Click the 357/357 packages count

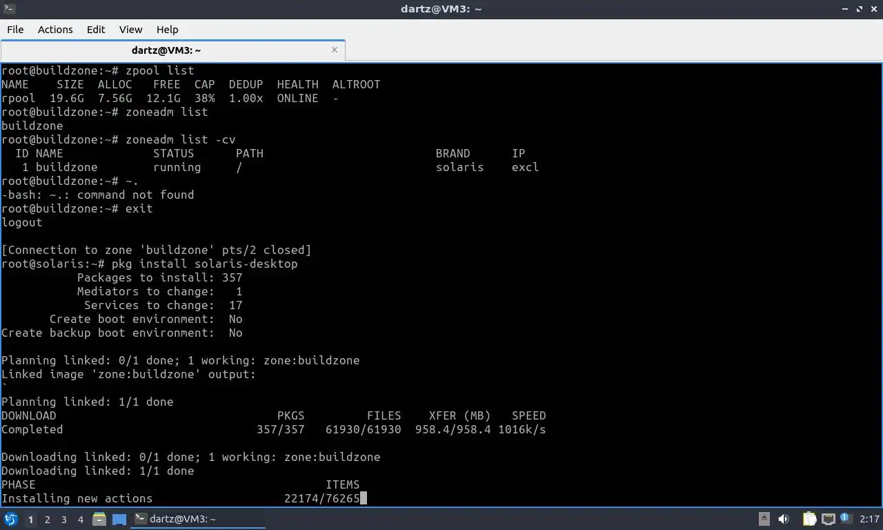[x=281, y=429]
